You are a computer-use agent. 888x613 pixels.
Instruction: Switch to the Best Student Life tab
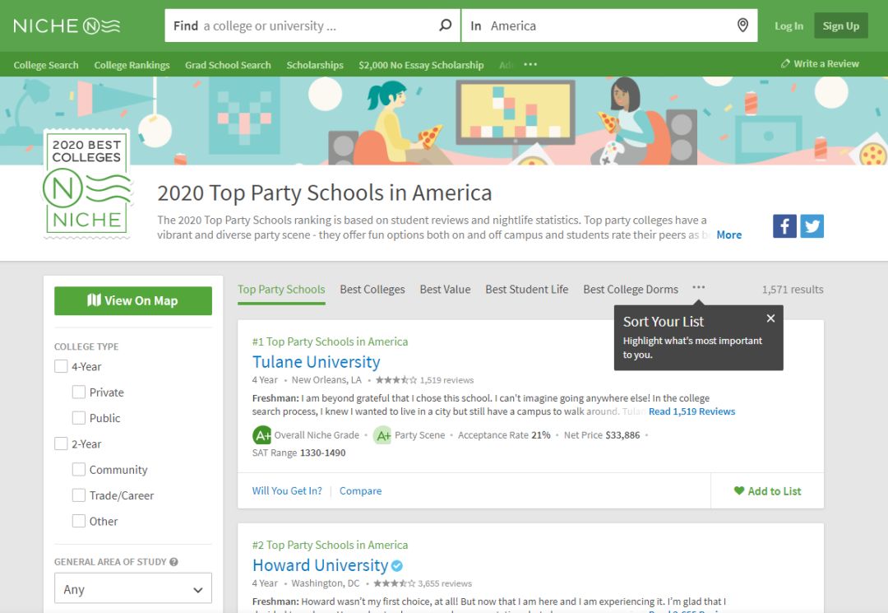(x=527, y=290)
